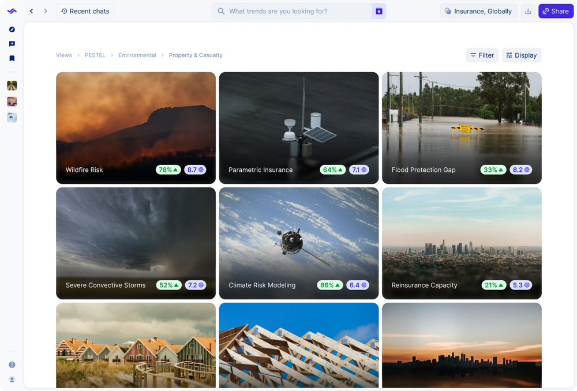Open the card showing wooden roof trusses

point(299,345)
